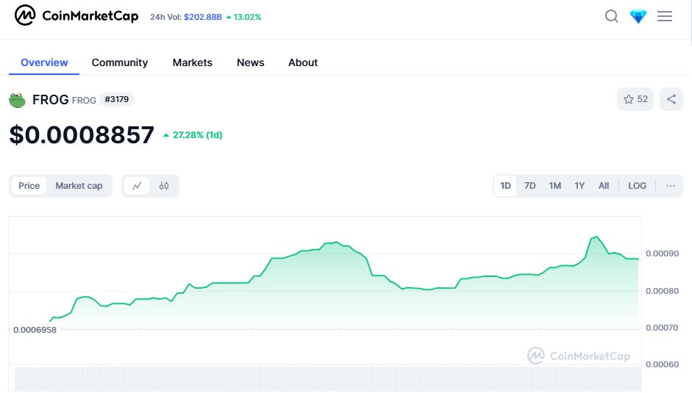Switch to candlestick chart view icon
This screenshot has width=692, height=393.
pos(164,186)
